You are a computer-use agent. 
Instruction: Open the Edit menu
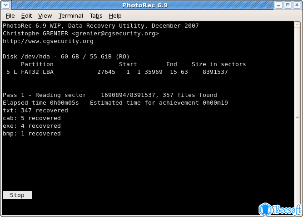[x=26, y=16]
